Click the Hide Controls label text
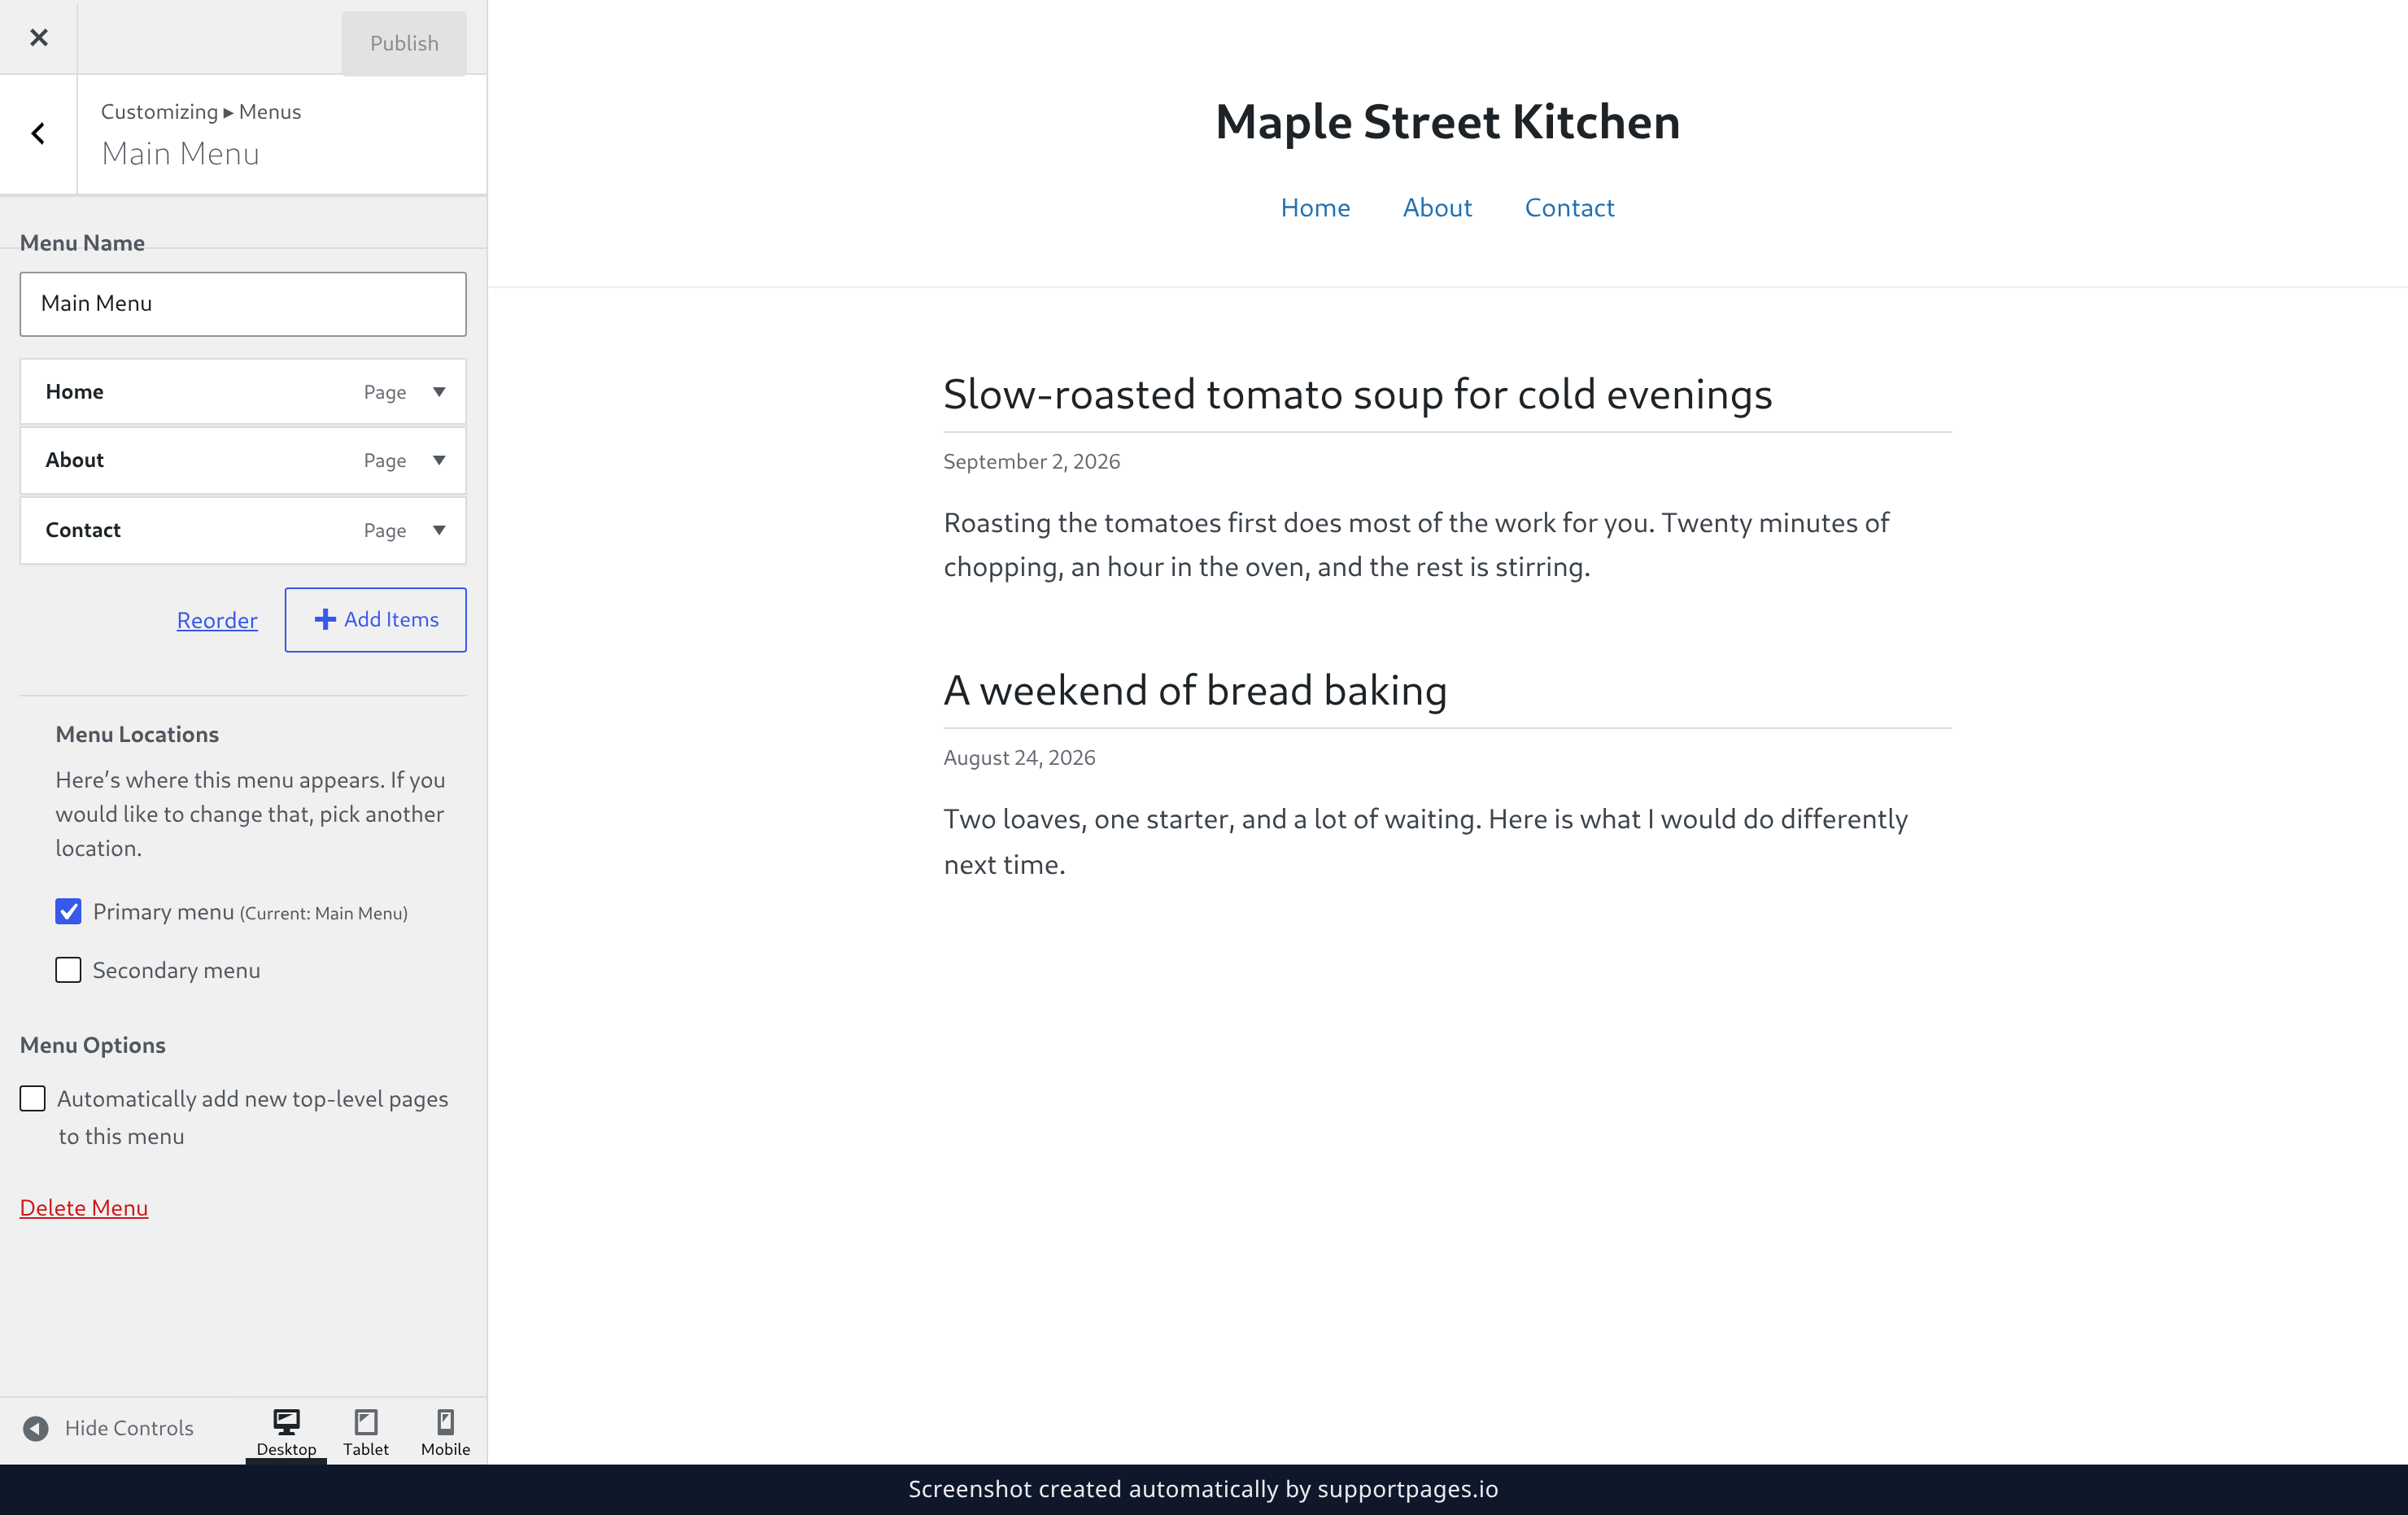Screen dimensions: 2408x1515 (x=129, y=1428)
